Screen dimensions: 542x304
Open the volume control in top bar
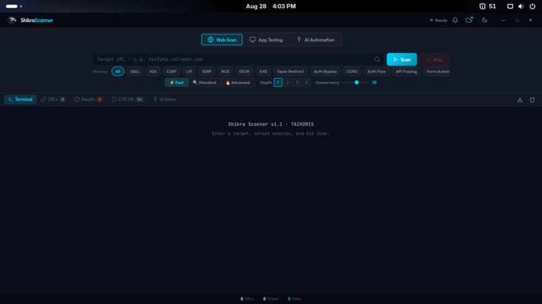(521, 6)
